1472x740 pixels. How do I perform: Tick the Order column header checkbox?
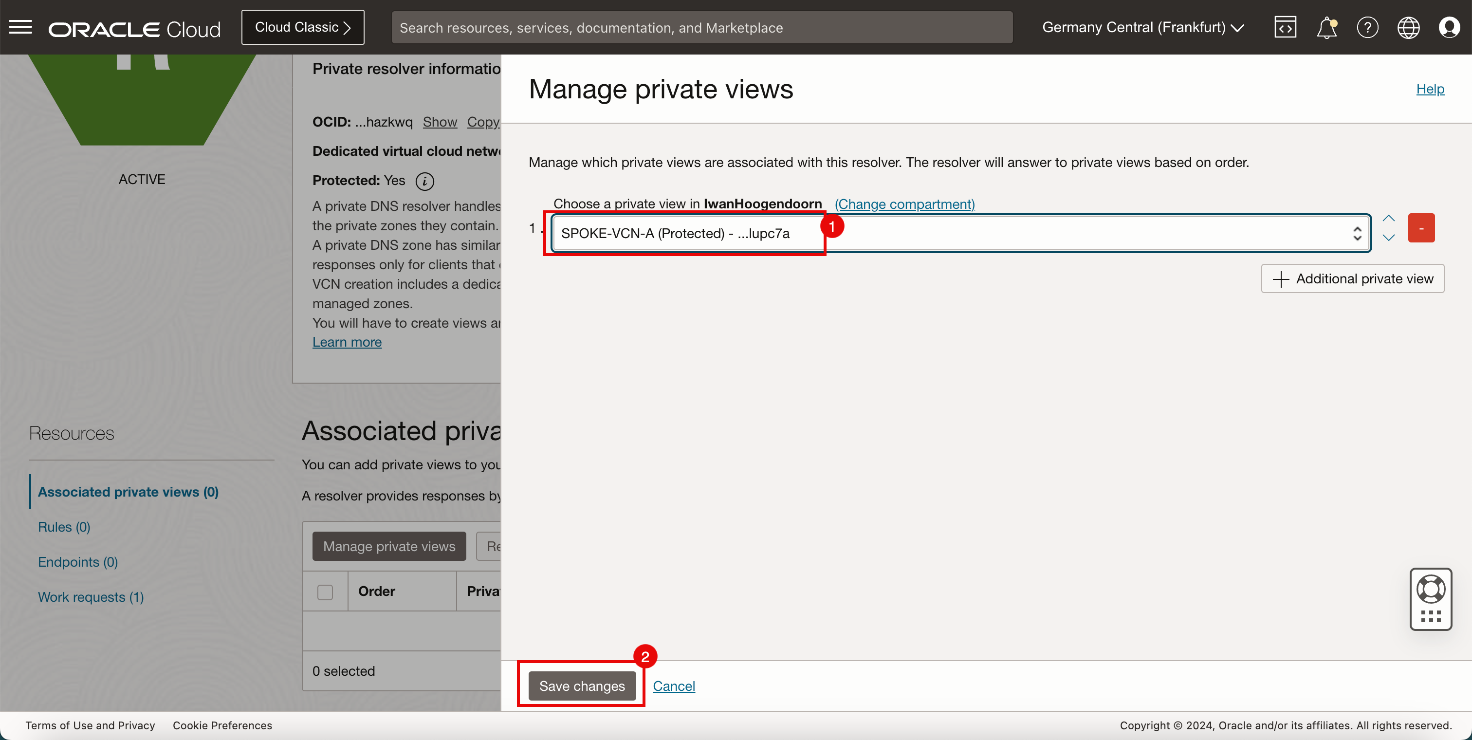click(325, 592)
